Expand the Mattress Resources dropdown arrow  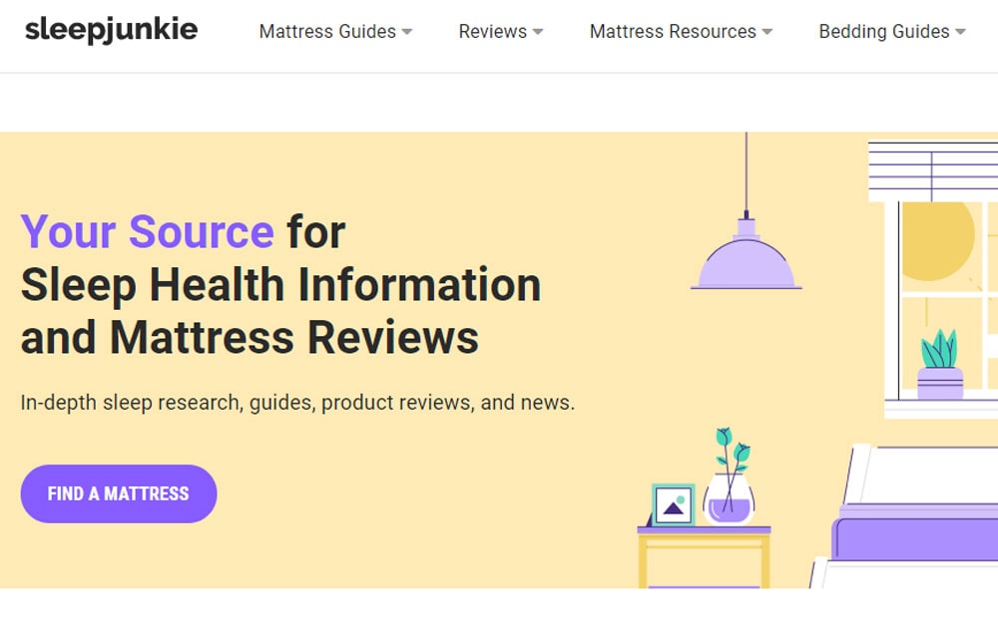pyautogui.click(x=767, y=32)
